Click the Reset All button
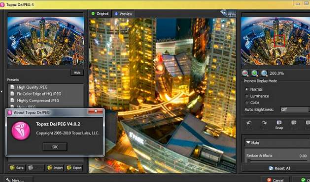Image resolution: width=310 pixels, height=182 pixels. click(x=279, y=168)
